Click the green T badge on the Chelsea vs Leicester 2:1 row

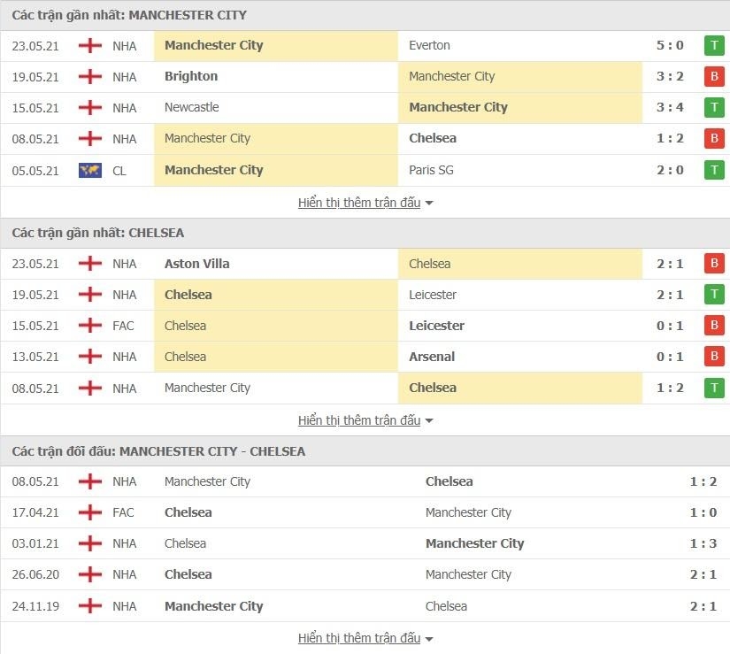(x=713, y=295)
